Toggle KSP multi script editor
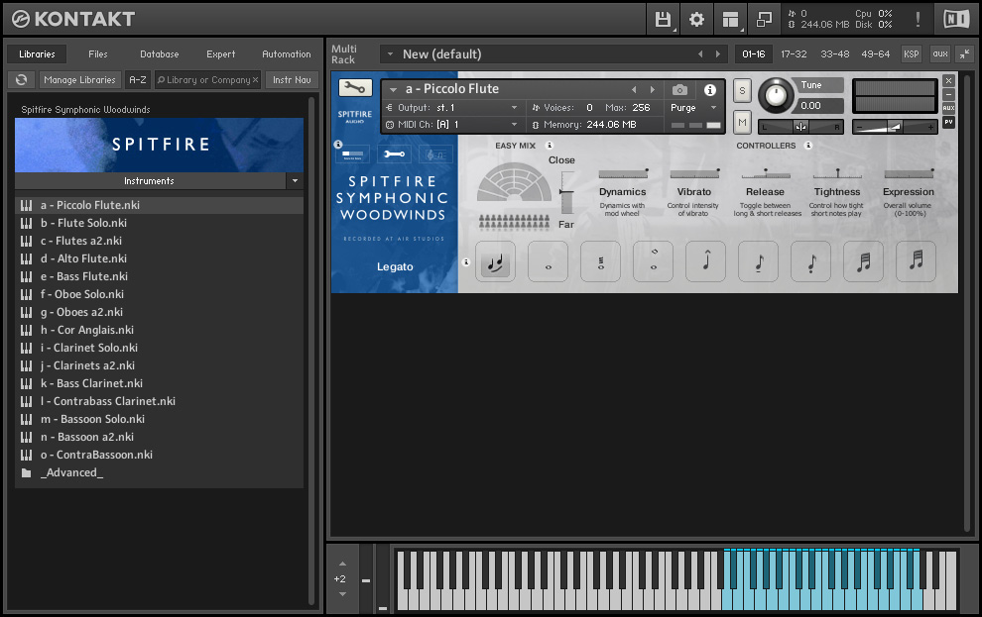Viewport: 982px width, 617px height. click(912, 54)
